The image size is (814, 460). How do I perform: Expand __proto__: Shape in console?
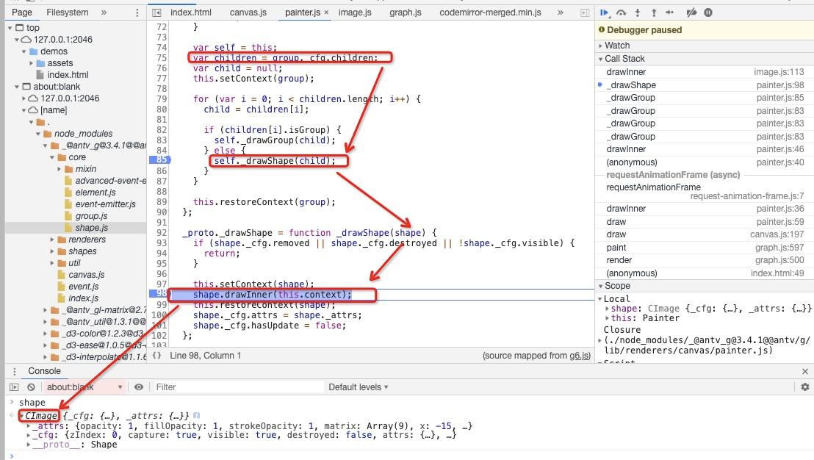coord(29,445)
